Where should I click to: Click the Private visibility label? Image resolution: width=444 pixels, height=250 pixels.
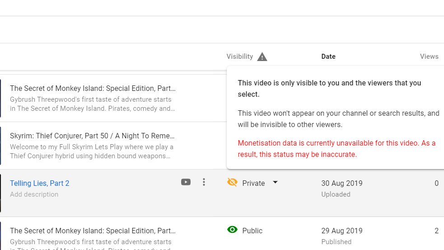pyautogui.click(x=253, y=183)
